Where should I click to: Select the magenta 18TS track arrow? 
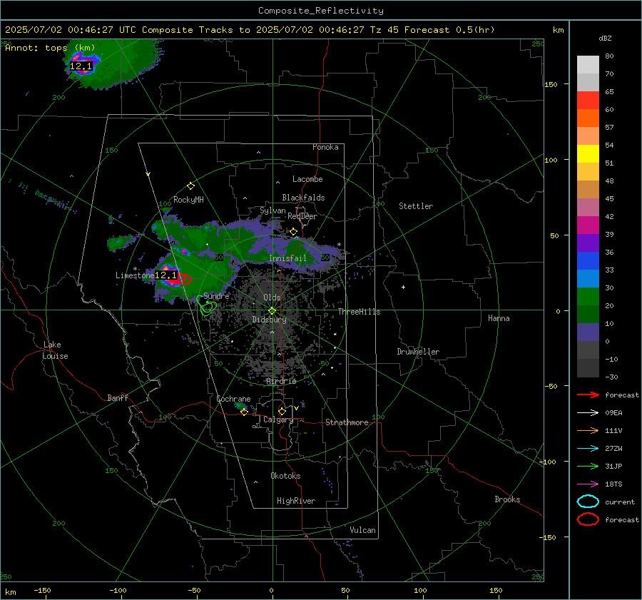(588, 484)
